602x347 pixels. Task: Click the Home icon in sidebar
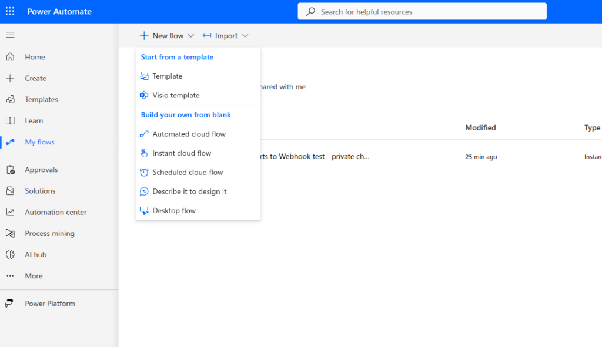tap(10, 57)
